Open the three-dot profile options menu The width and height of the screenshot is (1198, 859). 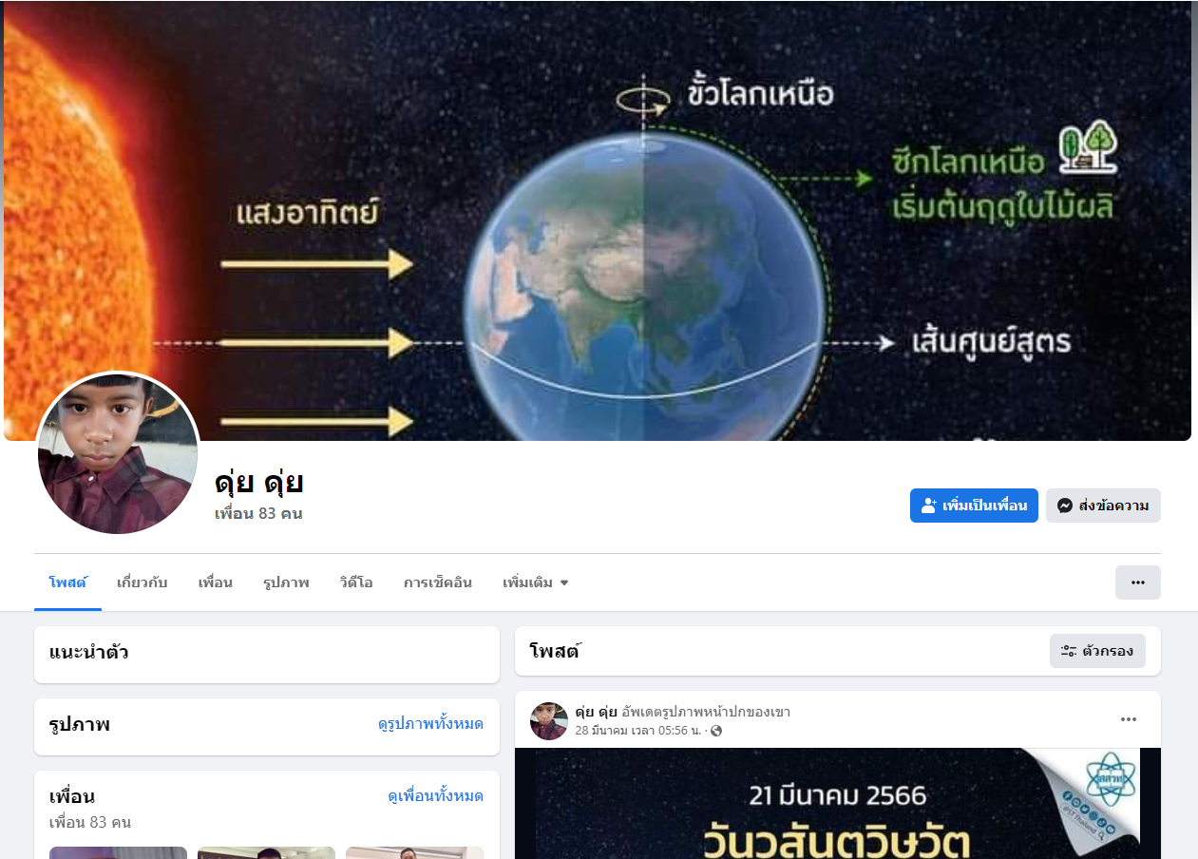(1137, 582)
